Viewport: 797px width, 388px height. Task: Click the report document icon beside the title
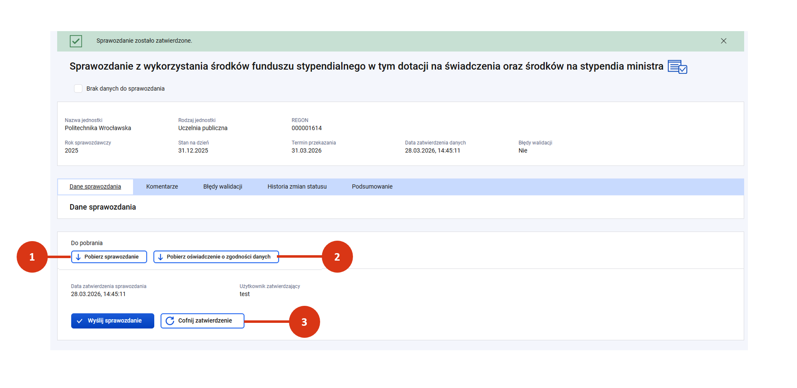coord(677,67)
